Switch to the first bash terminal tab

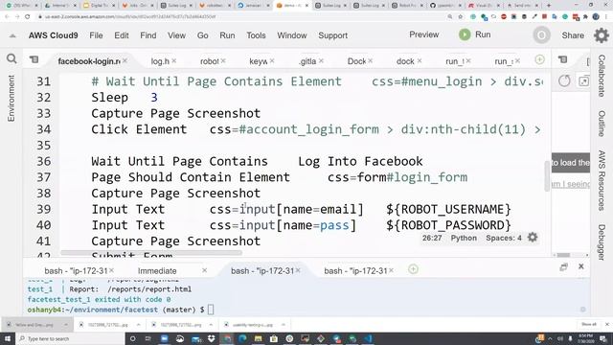(x=76, y=270)
